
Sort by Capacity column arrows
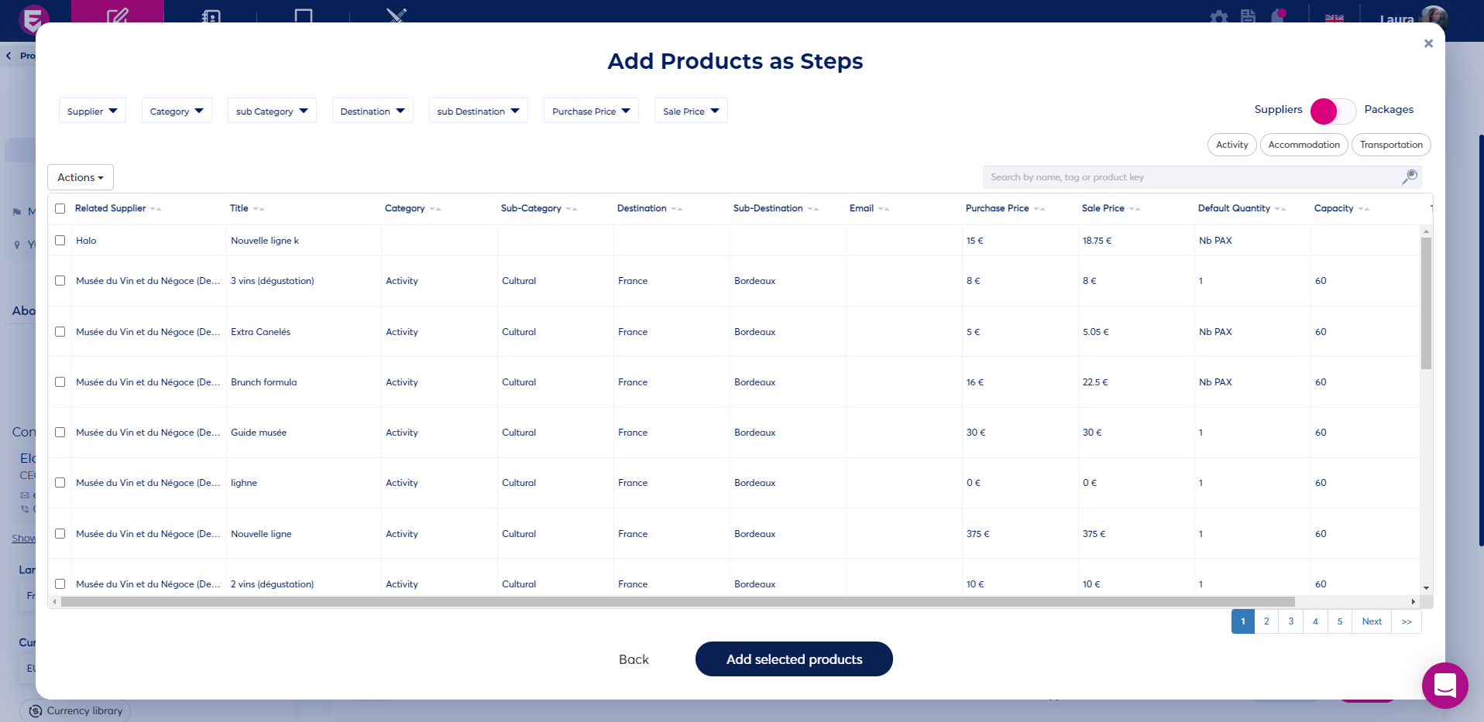point(1364,209)
